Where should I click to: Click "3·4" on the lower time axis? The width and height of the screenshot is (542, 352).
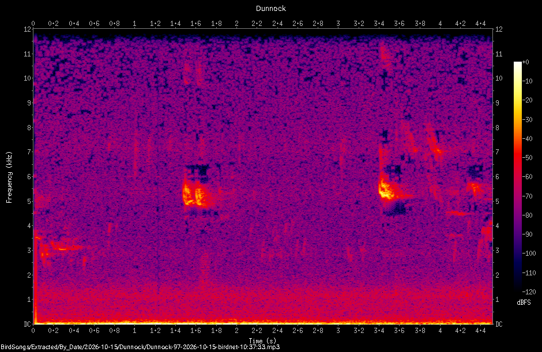point(379,331)
